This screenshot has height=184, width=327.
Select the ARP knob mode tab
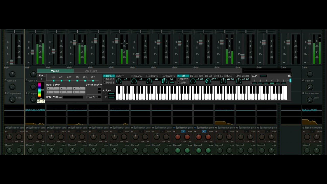[x=183, y=83]
